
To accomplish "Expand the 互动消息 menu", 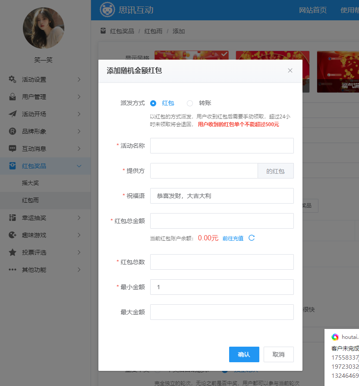I will (x=79, y=148).
